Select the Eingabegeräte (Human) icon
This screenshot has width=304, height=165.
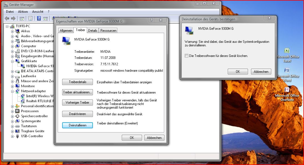[x=17, y=56]
